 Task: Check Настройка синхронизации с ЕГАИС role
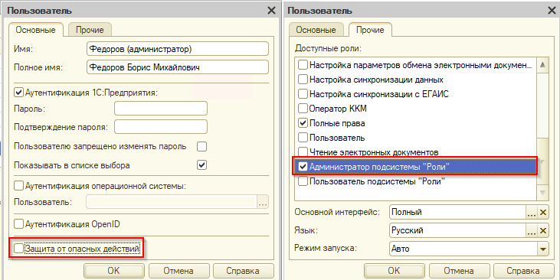coord(303,94)
